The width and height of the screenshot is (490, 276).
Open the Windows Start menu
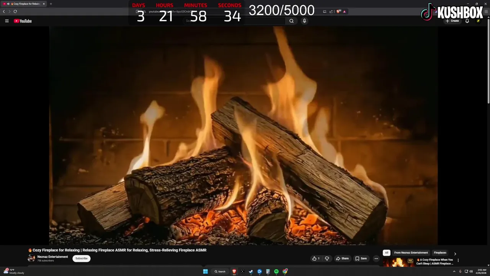click(x=205, y=271)
